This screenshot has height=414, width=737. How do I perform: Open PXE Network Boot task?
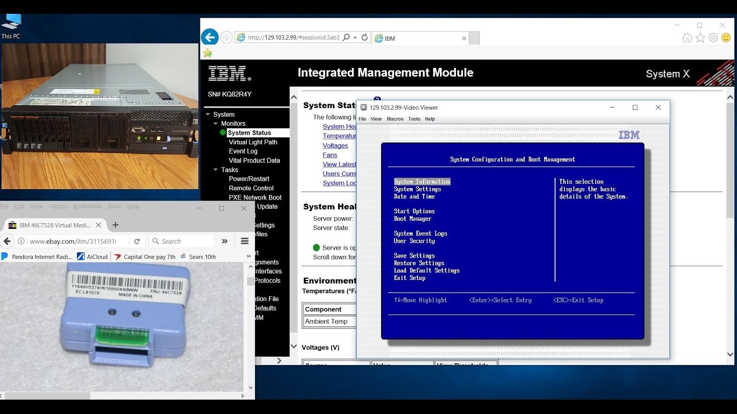click(x=255, y=197)
